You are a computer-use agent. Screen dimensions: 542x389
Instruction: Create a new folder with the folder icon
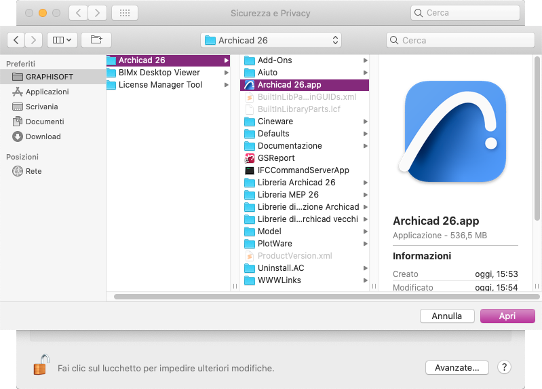(96, 40)
